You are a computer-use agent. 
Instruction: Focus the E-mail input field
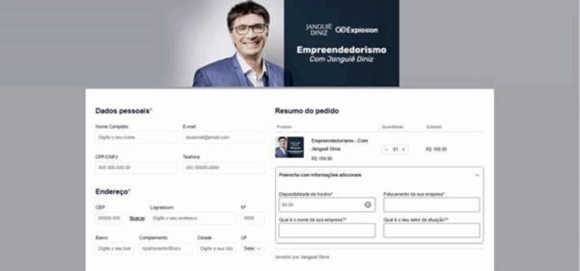coord(223,137)
